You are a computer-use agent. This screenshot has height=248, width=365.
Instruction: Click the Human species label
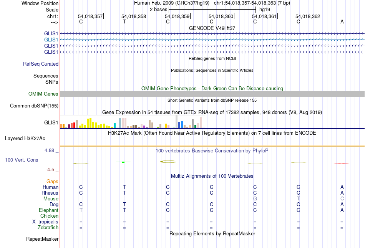[50, 187]
